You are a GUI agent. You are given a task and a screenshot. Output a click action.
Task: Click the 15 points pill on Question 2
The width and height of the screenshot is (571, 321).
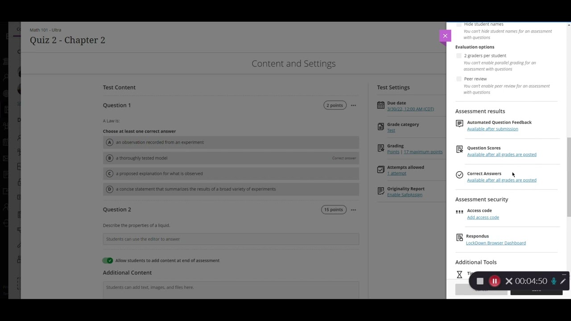tap(334, 210)
